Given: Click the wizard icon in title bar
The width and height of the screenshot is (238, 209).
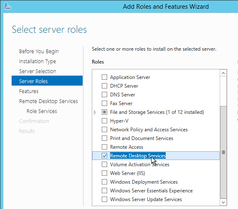Looking at the screenshot, I should pos(7,6).
